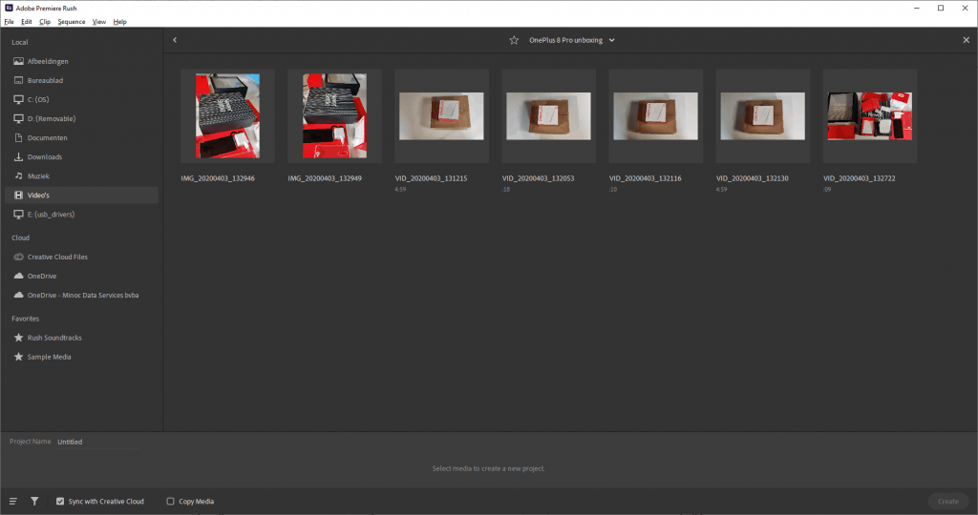Go back using the left arrow
The image size is (978, 515).
click(x=175, y=40)
